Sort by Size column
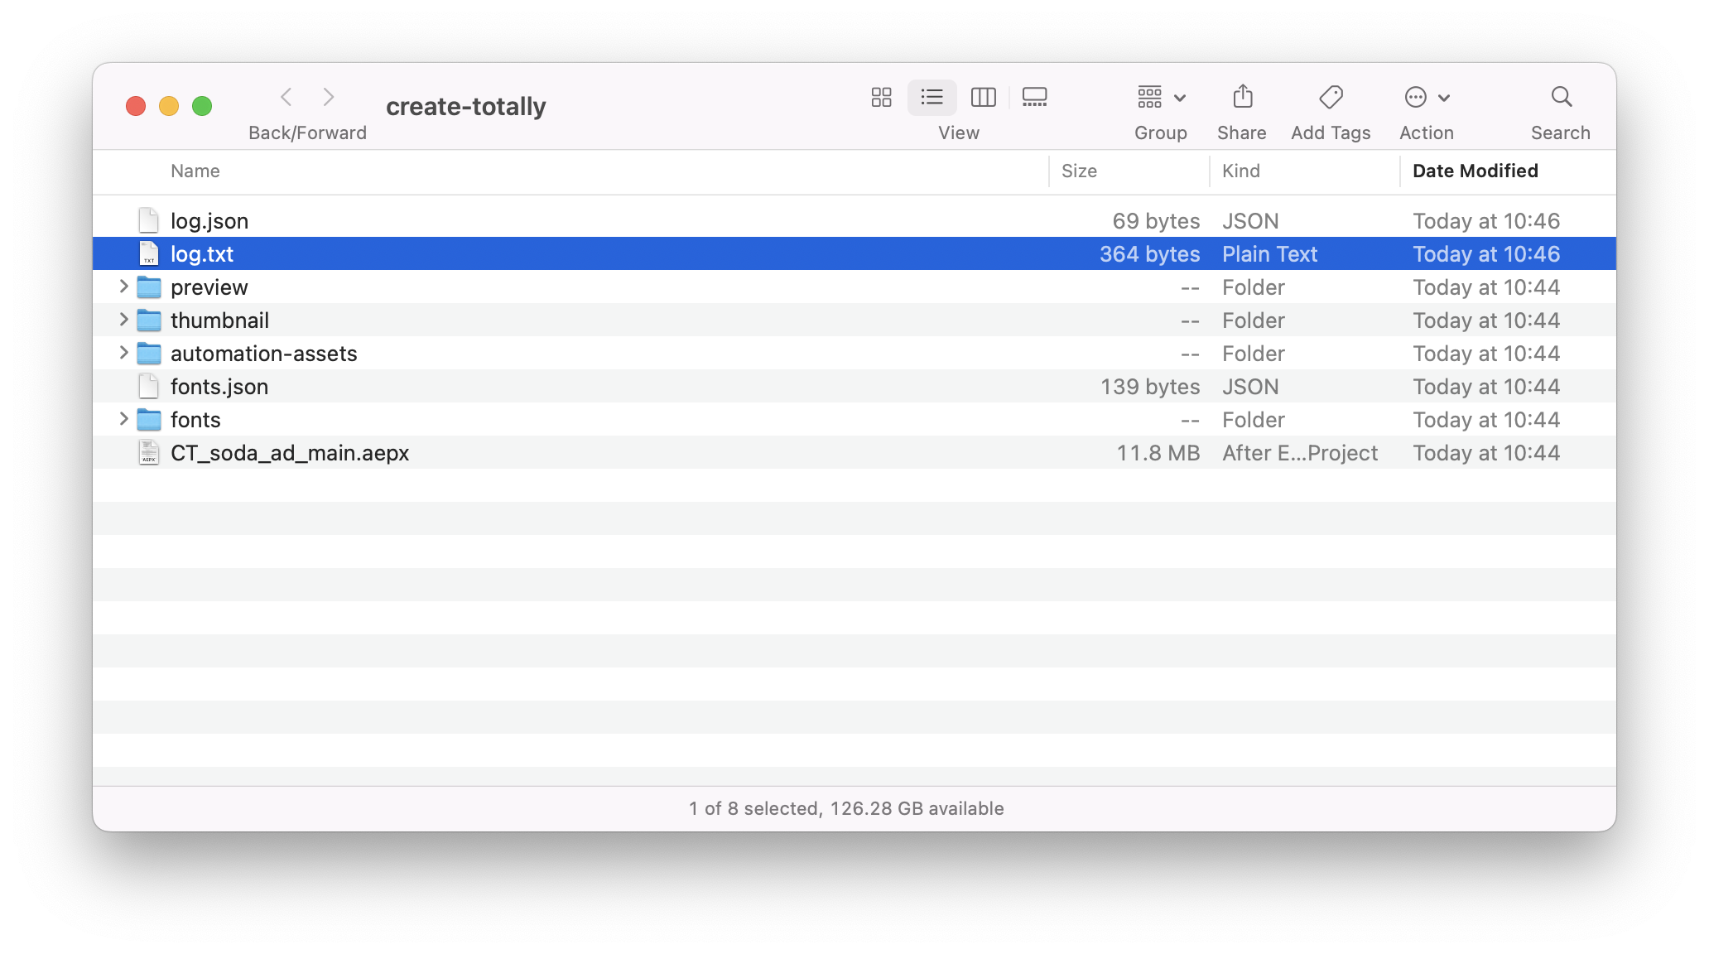Screen dimensions: 1709x954 point(1079,171)
